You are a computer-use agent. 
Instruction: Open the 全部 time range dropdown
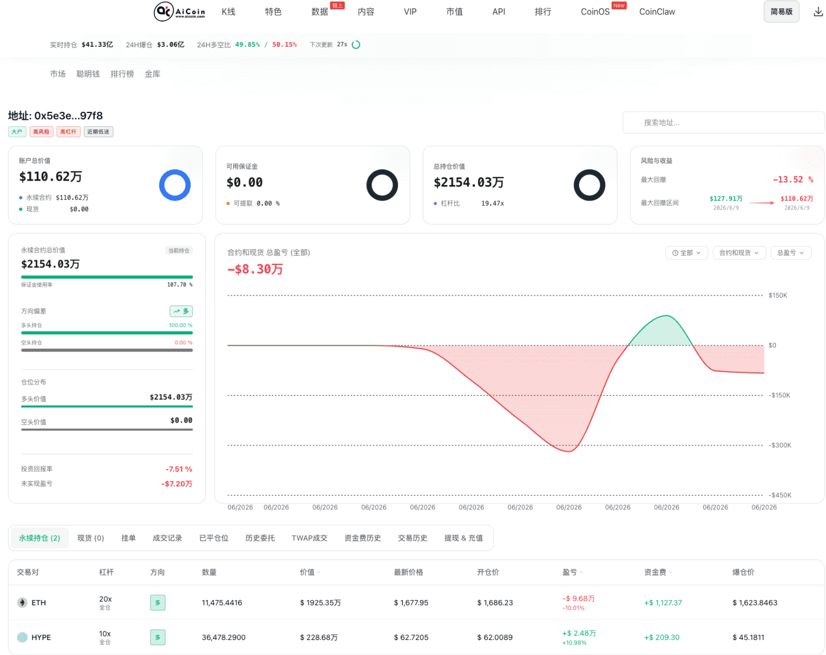(687, 253)
